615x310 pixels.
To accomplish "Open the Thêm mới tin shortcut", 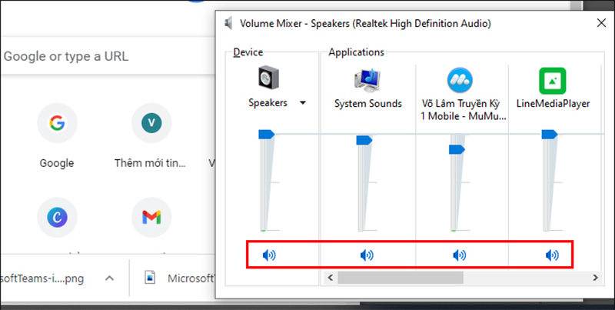I will 151,123.
